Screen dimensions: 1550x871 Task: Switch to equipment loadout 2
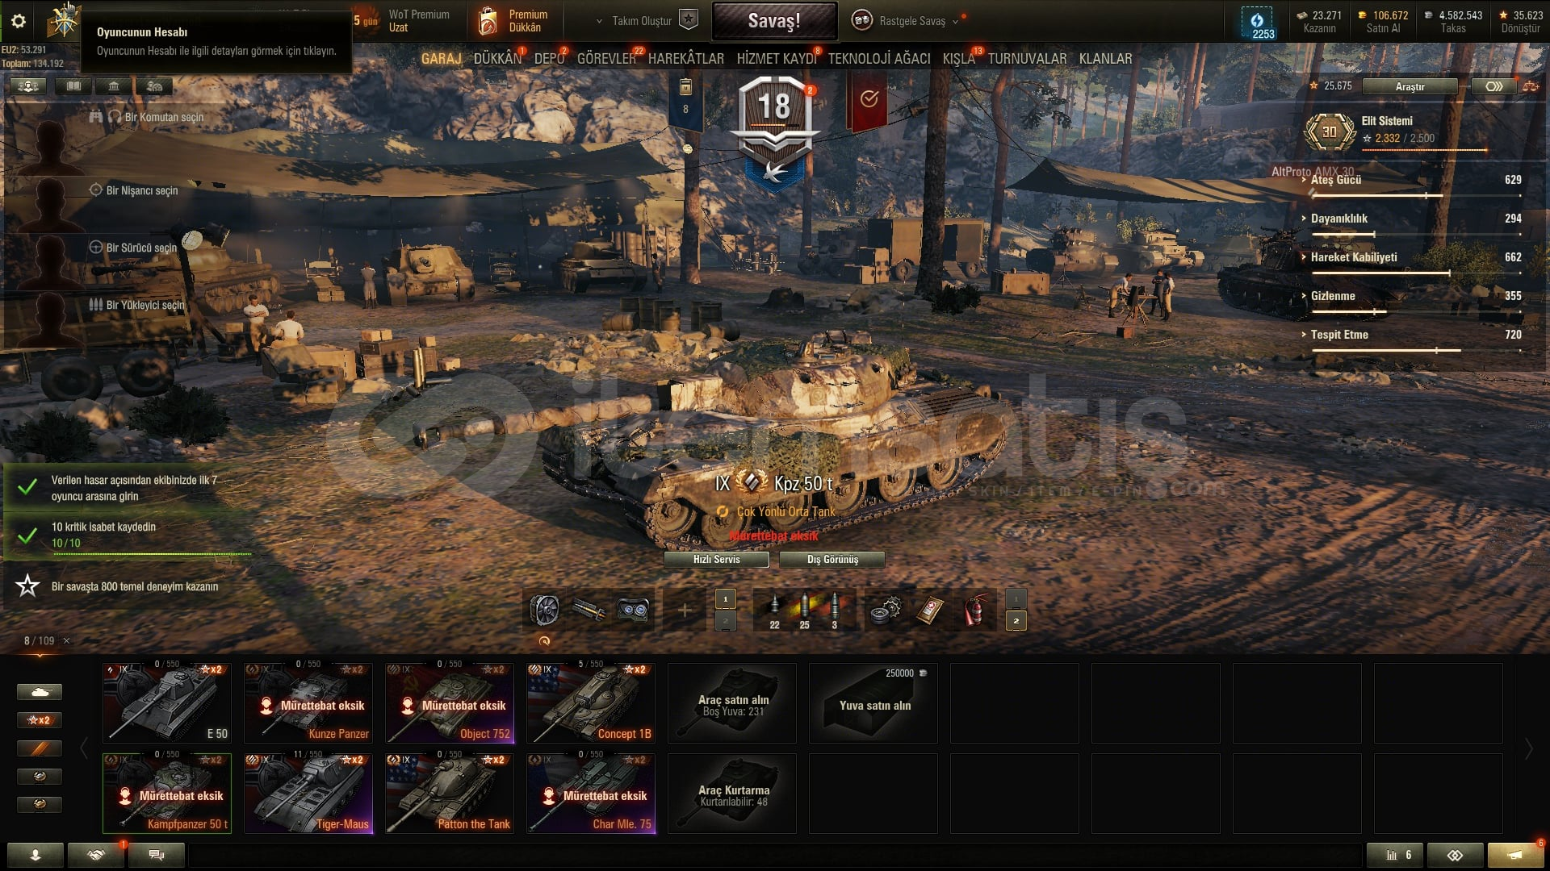(x=725, y=621)
